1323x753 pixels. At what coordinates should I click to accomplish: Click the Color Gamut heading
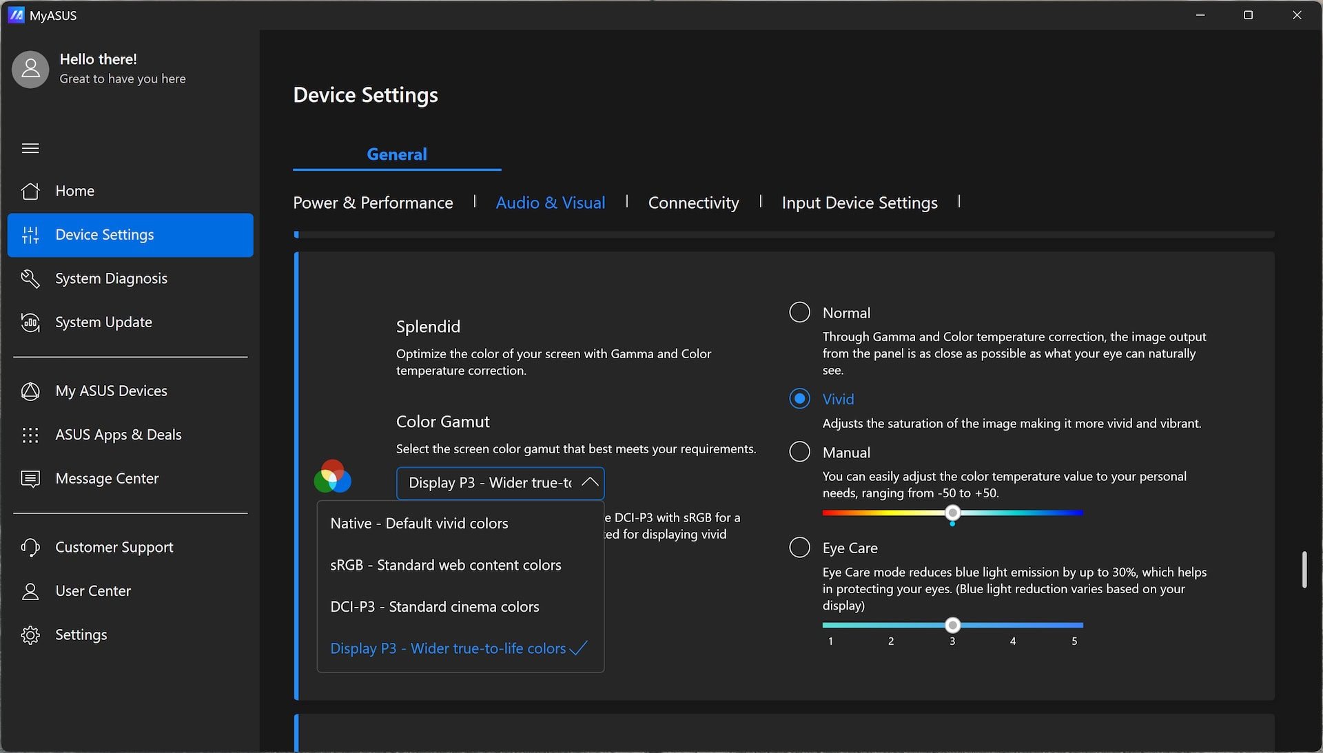(x=442, y=422)
